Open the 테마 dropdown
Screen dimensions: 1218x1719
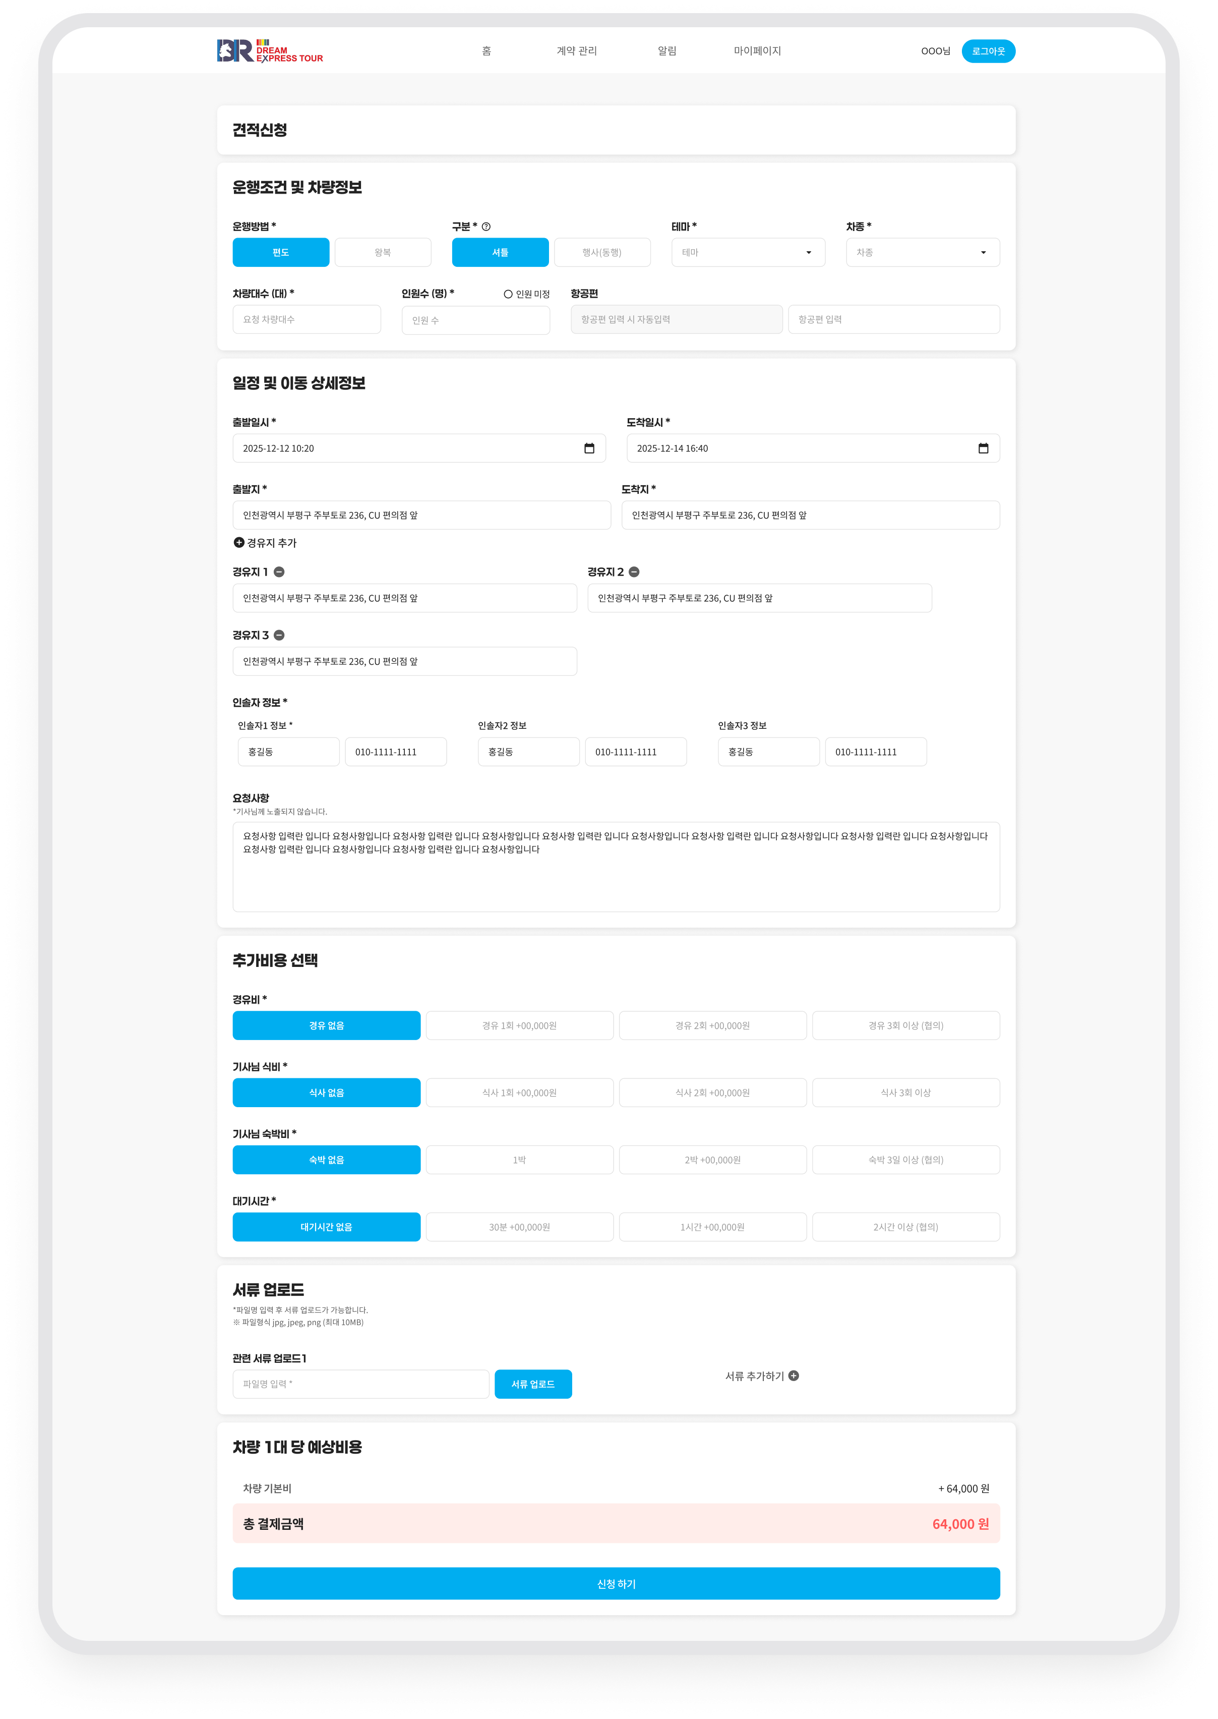tap(748, 252)
